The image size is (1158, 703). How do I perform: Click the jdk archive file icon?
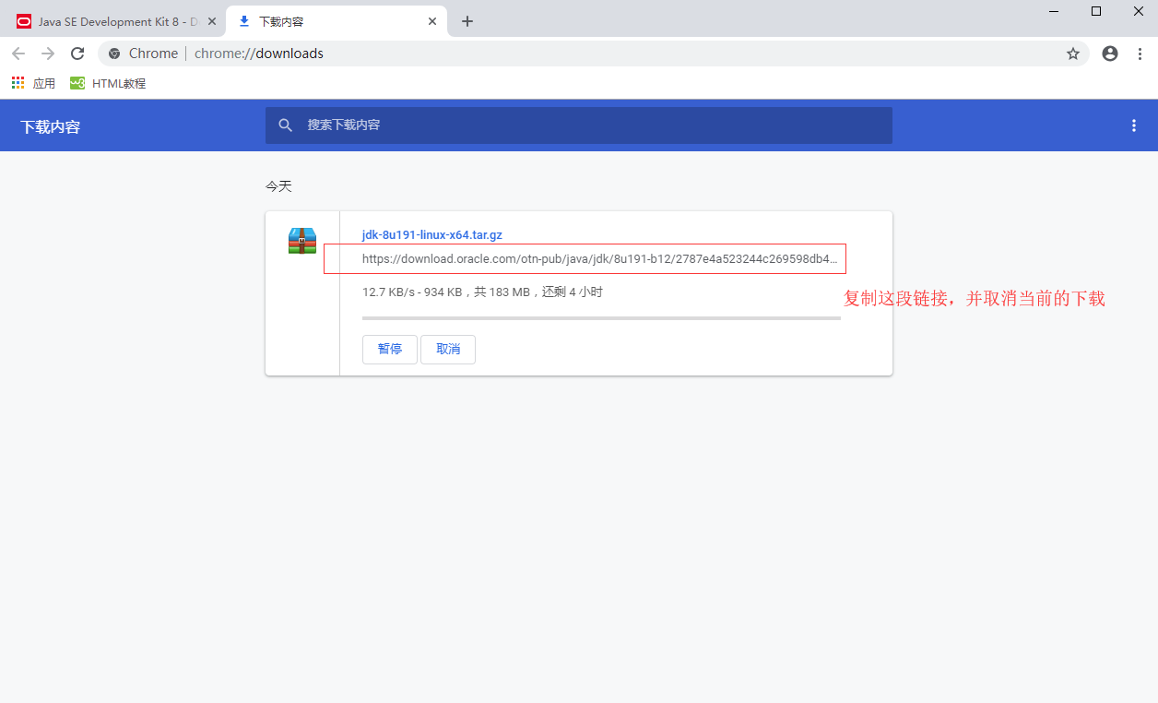(x=302, y=241)
